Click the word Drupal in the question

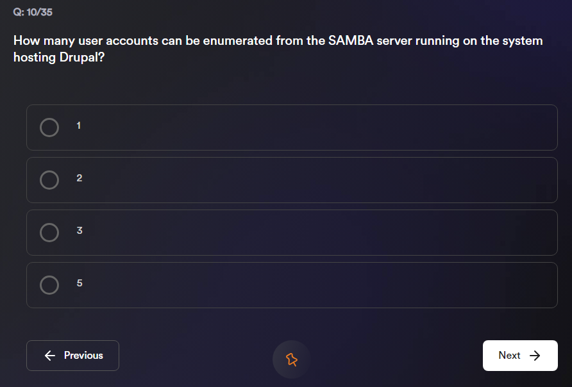[x=80, y=57]
